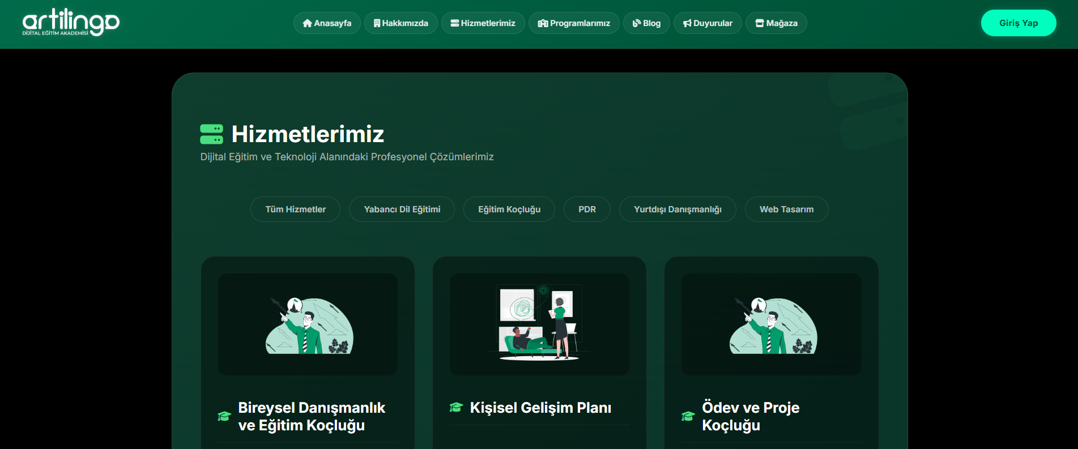Go to the Hakkımızda page
The width and height of the screenshot is (1078, 449).
401,23
